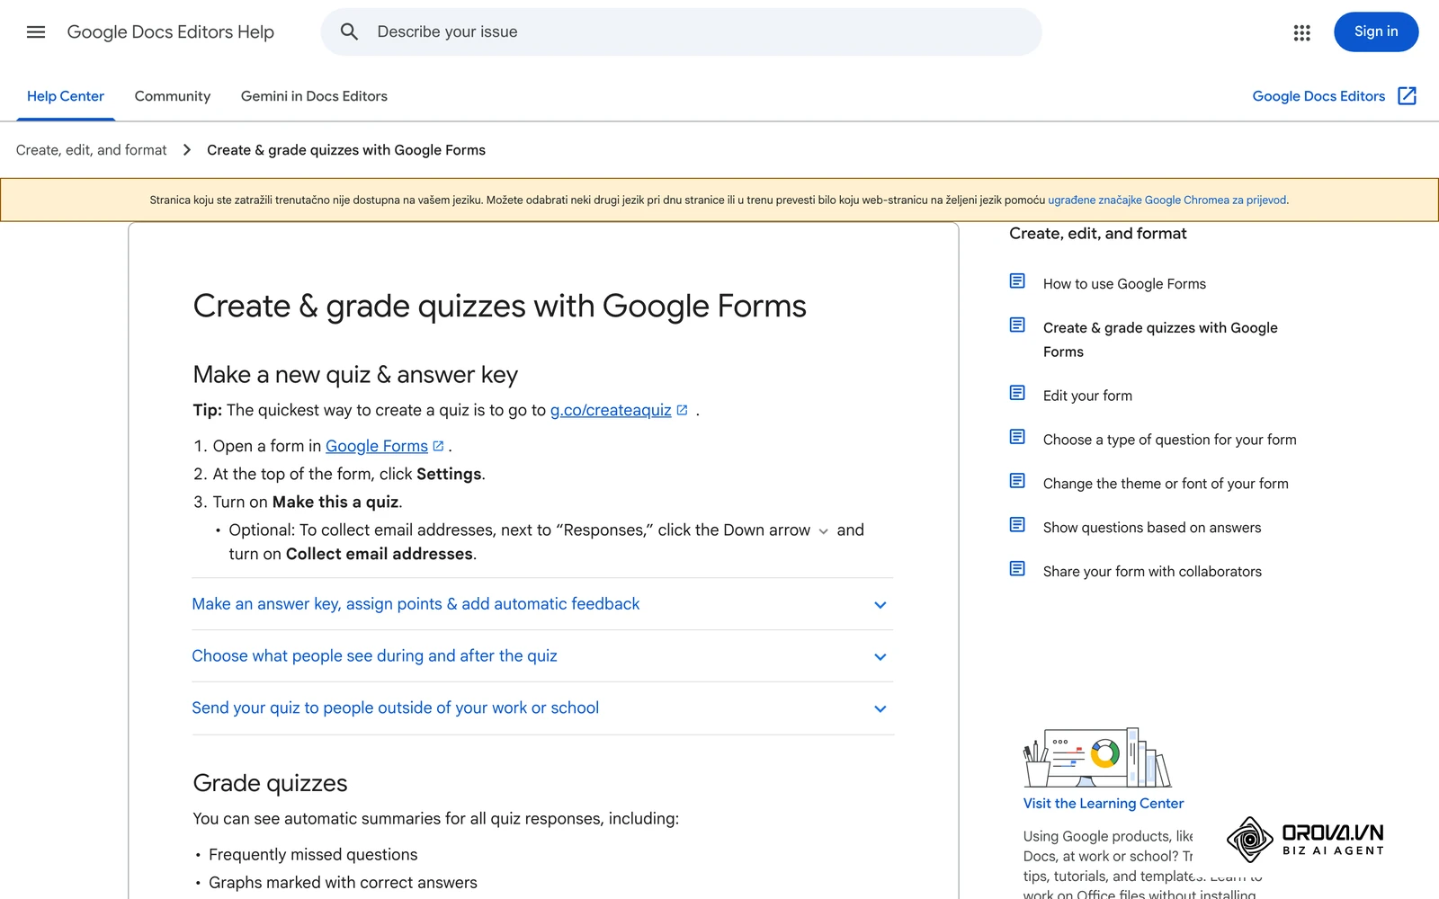Open the hamburger main menu
Image resolution: width=1439 pixels, height=899 pixels.
[36, 32]
